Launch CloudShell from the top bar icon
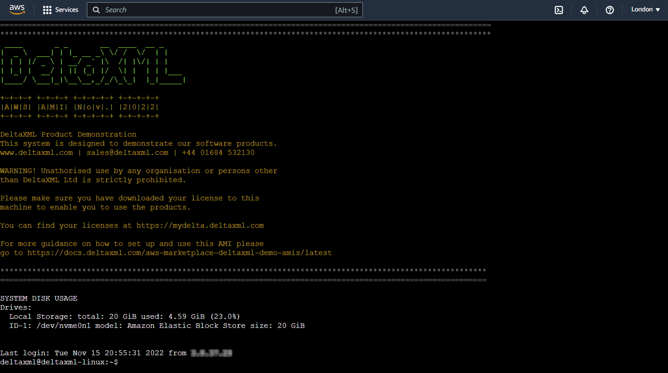 [x=559, y=10]
